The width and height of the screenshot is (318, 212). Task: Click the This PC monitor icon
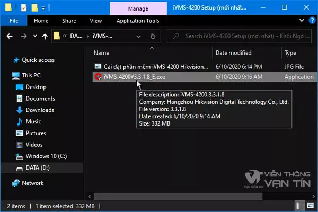pos(15,76)
